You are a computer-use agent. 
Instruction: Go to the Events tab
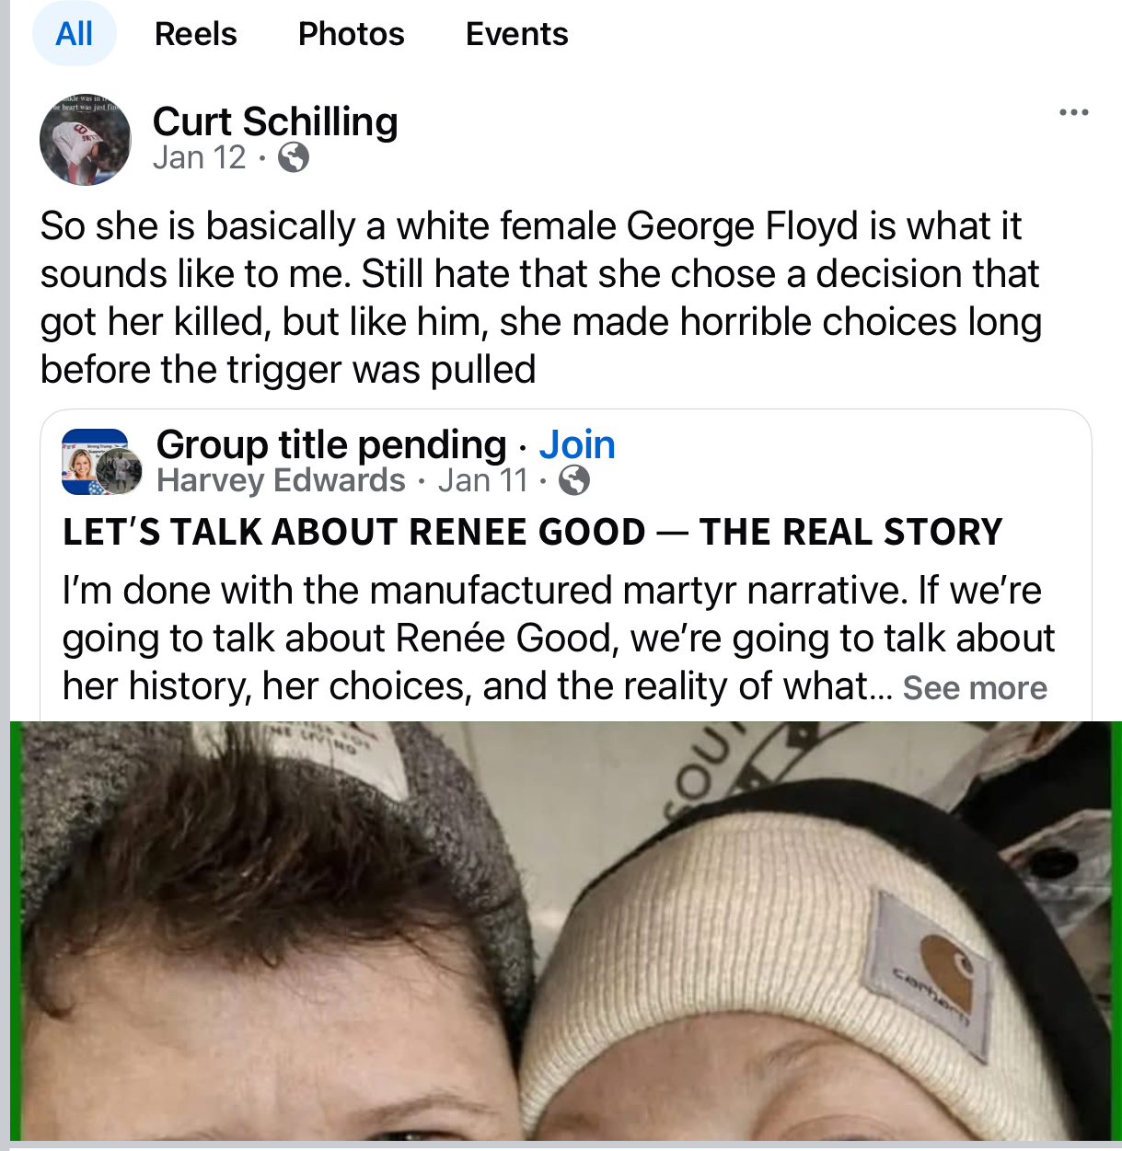point(516,34)
